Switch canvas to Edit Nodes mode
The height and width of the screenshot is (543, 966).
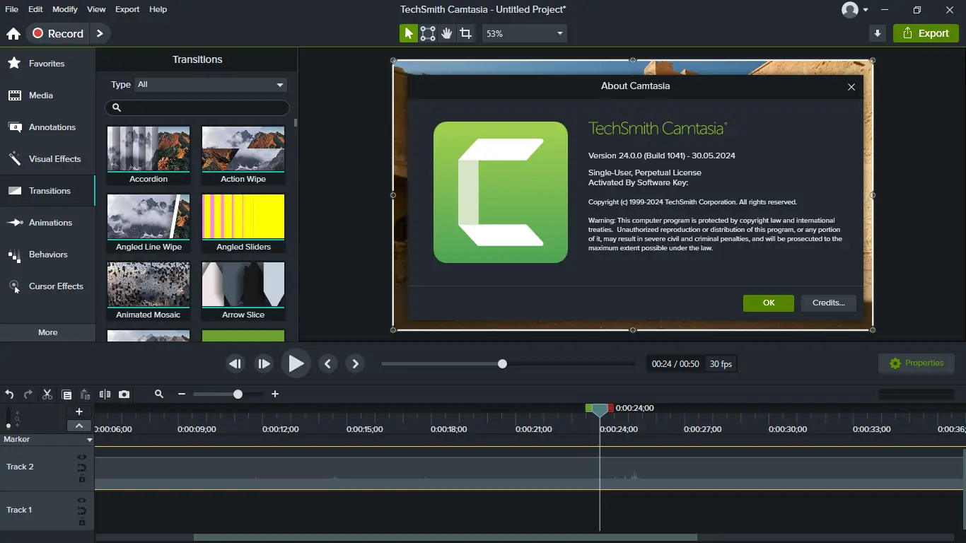(428, 33)
